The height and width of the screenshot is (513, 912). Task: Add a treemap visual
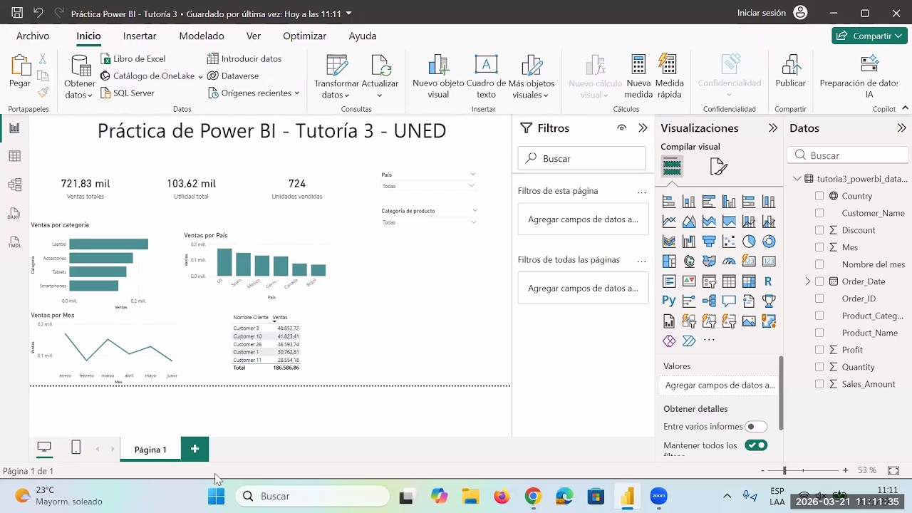(669, 261)
